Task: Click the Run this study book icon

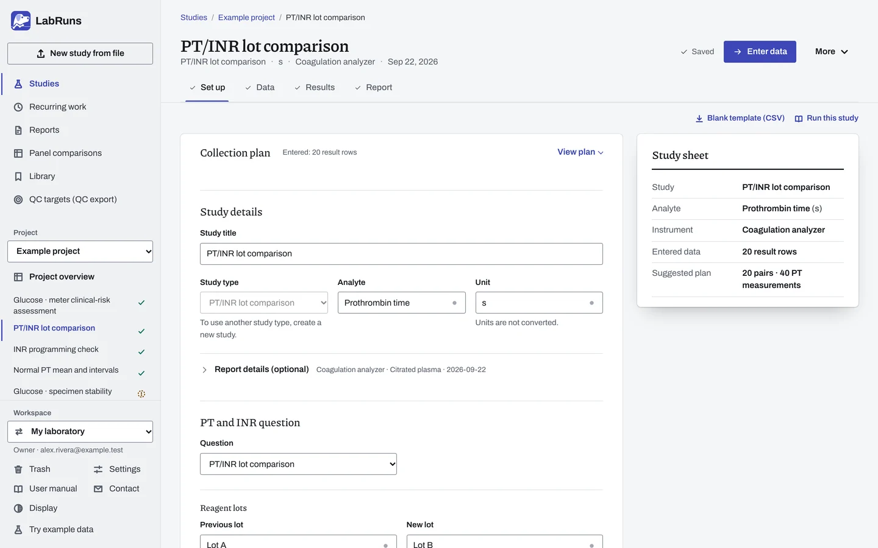Action: tap(799, 119)
